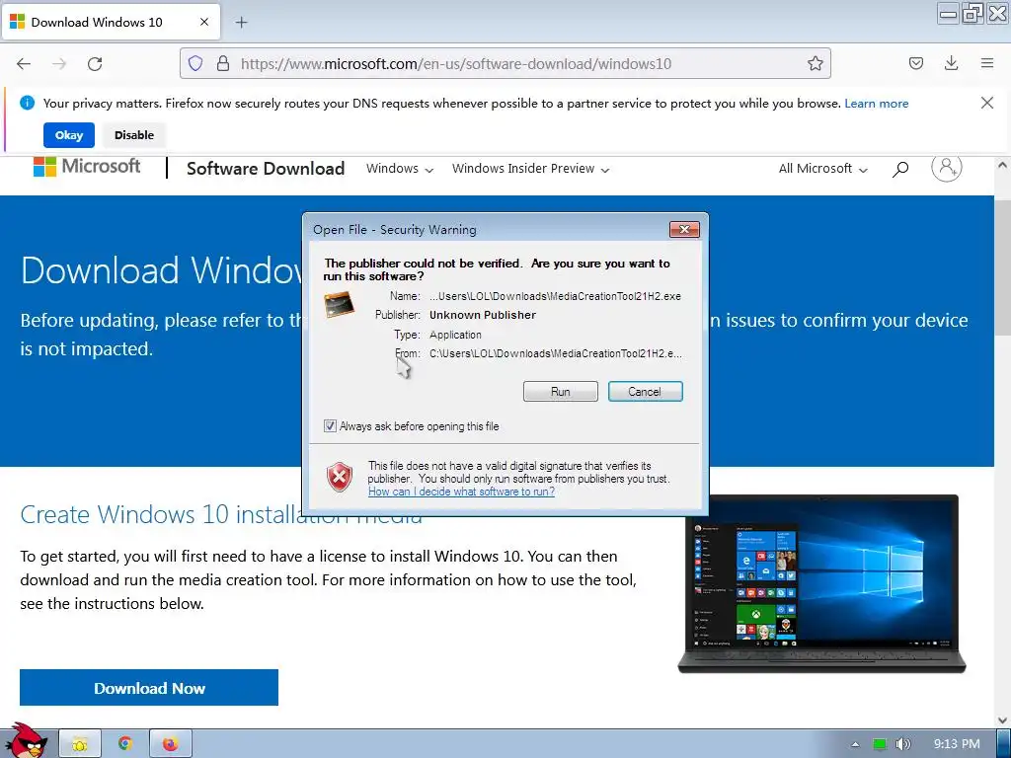Open the Save to Pocket icon

[x=915, y=63]
